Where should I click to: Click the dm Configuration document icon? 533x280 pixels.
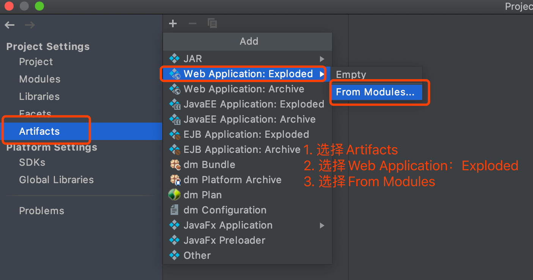tap(174, 210)
